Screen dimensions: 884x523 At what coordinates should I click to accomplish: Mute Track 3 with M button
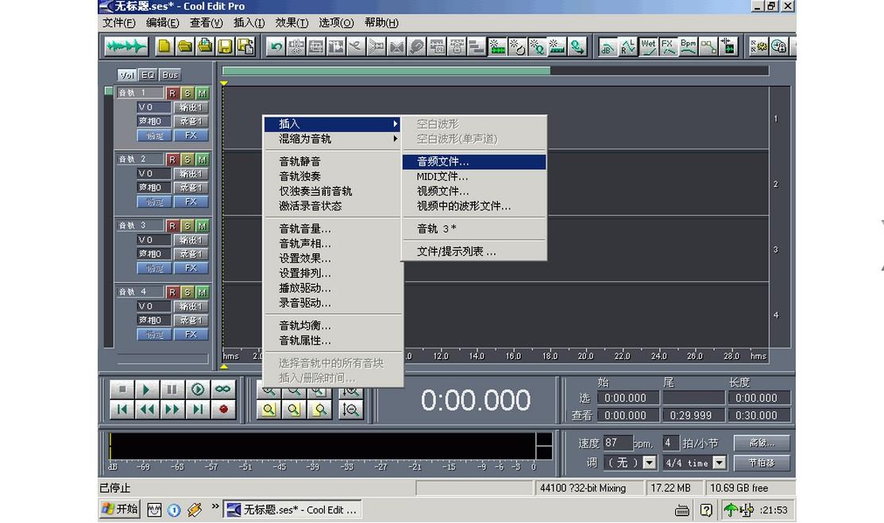[x=202, y=226]
